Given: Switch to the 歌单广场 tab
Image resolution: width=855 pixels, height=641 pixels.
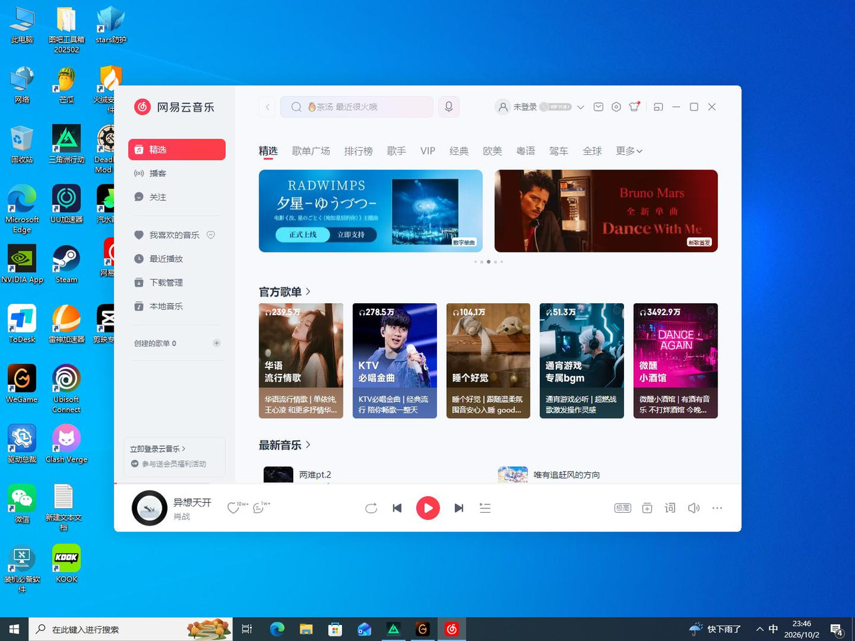Looking at the screenshot, I should click(x=311, y=151).
